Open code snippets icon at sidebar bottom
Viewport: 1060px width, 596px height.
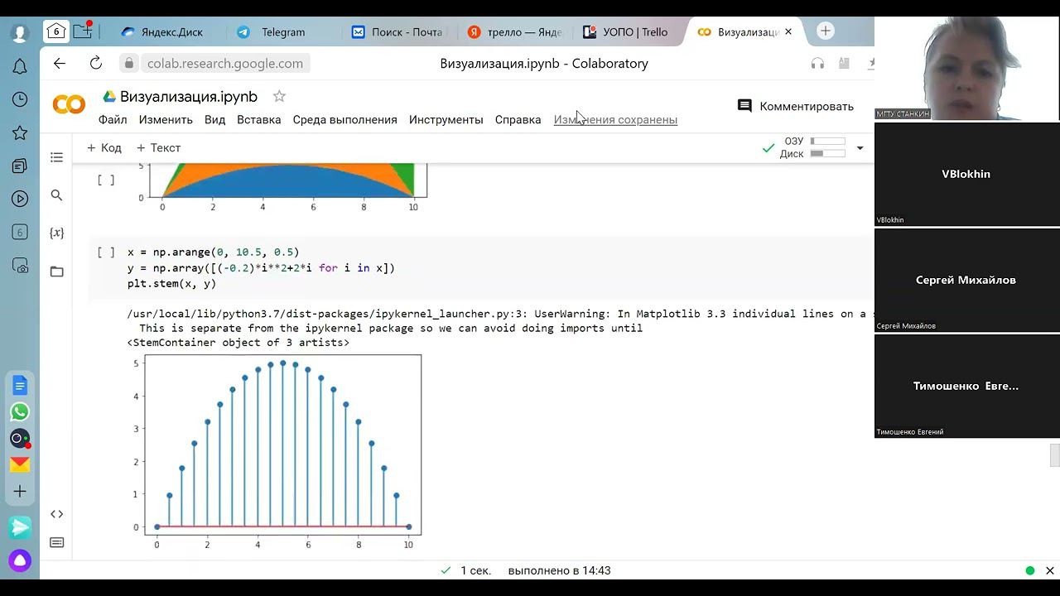(x=56, y=514)
